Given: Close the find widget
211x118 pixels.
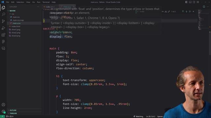Looking at the screenshot, I should pyautogui.click(x=194, y=11).
